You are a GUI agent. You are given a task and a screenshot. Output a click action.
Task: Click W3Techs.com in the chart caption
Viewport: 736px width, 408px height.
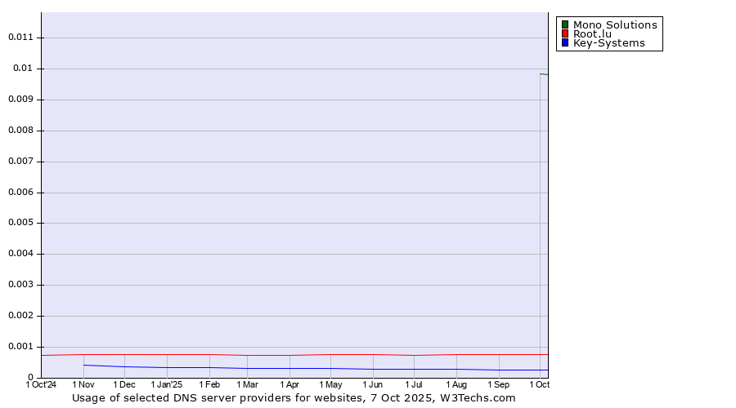click(x=478, y=398)
